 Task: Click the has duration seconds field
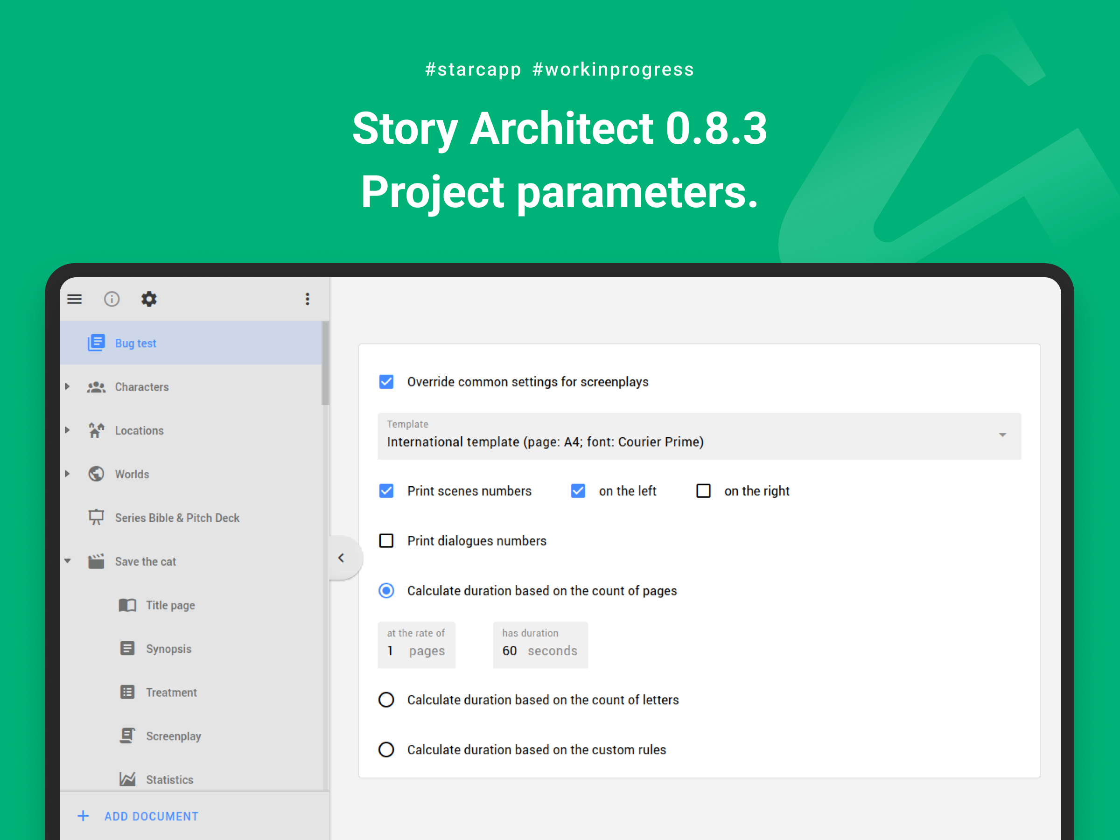coord(540,645)
